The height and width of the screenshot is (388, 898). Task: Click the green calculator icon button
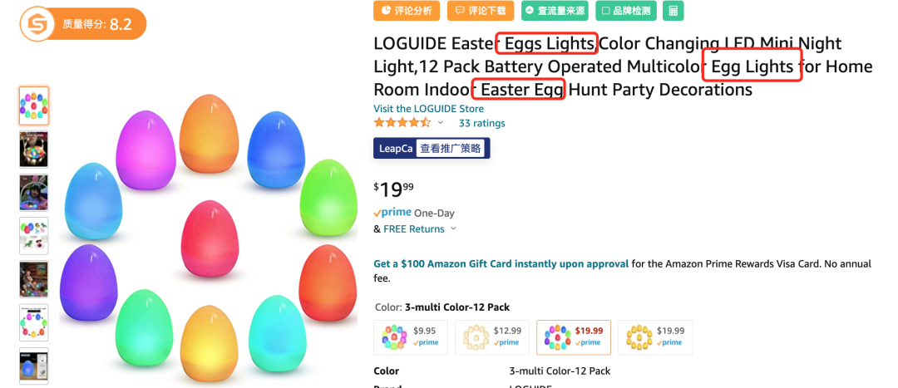point(672,11)
